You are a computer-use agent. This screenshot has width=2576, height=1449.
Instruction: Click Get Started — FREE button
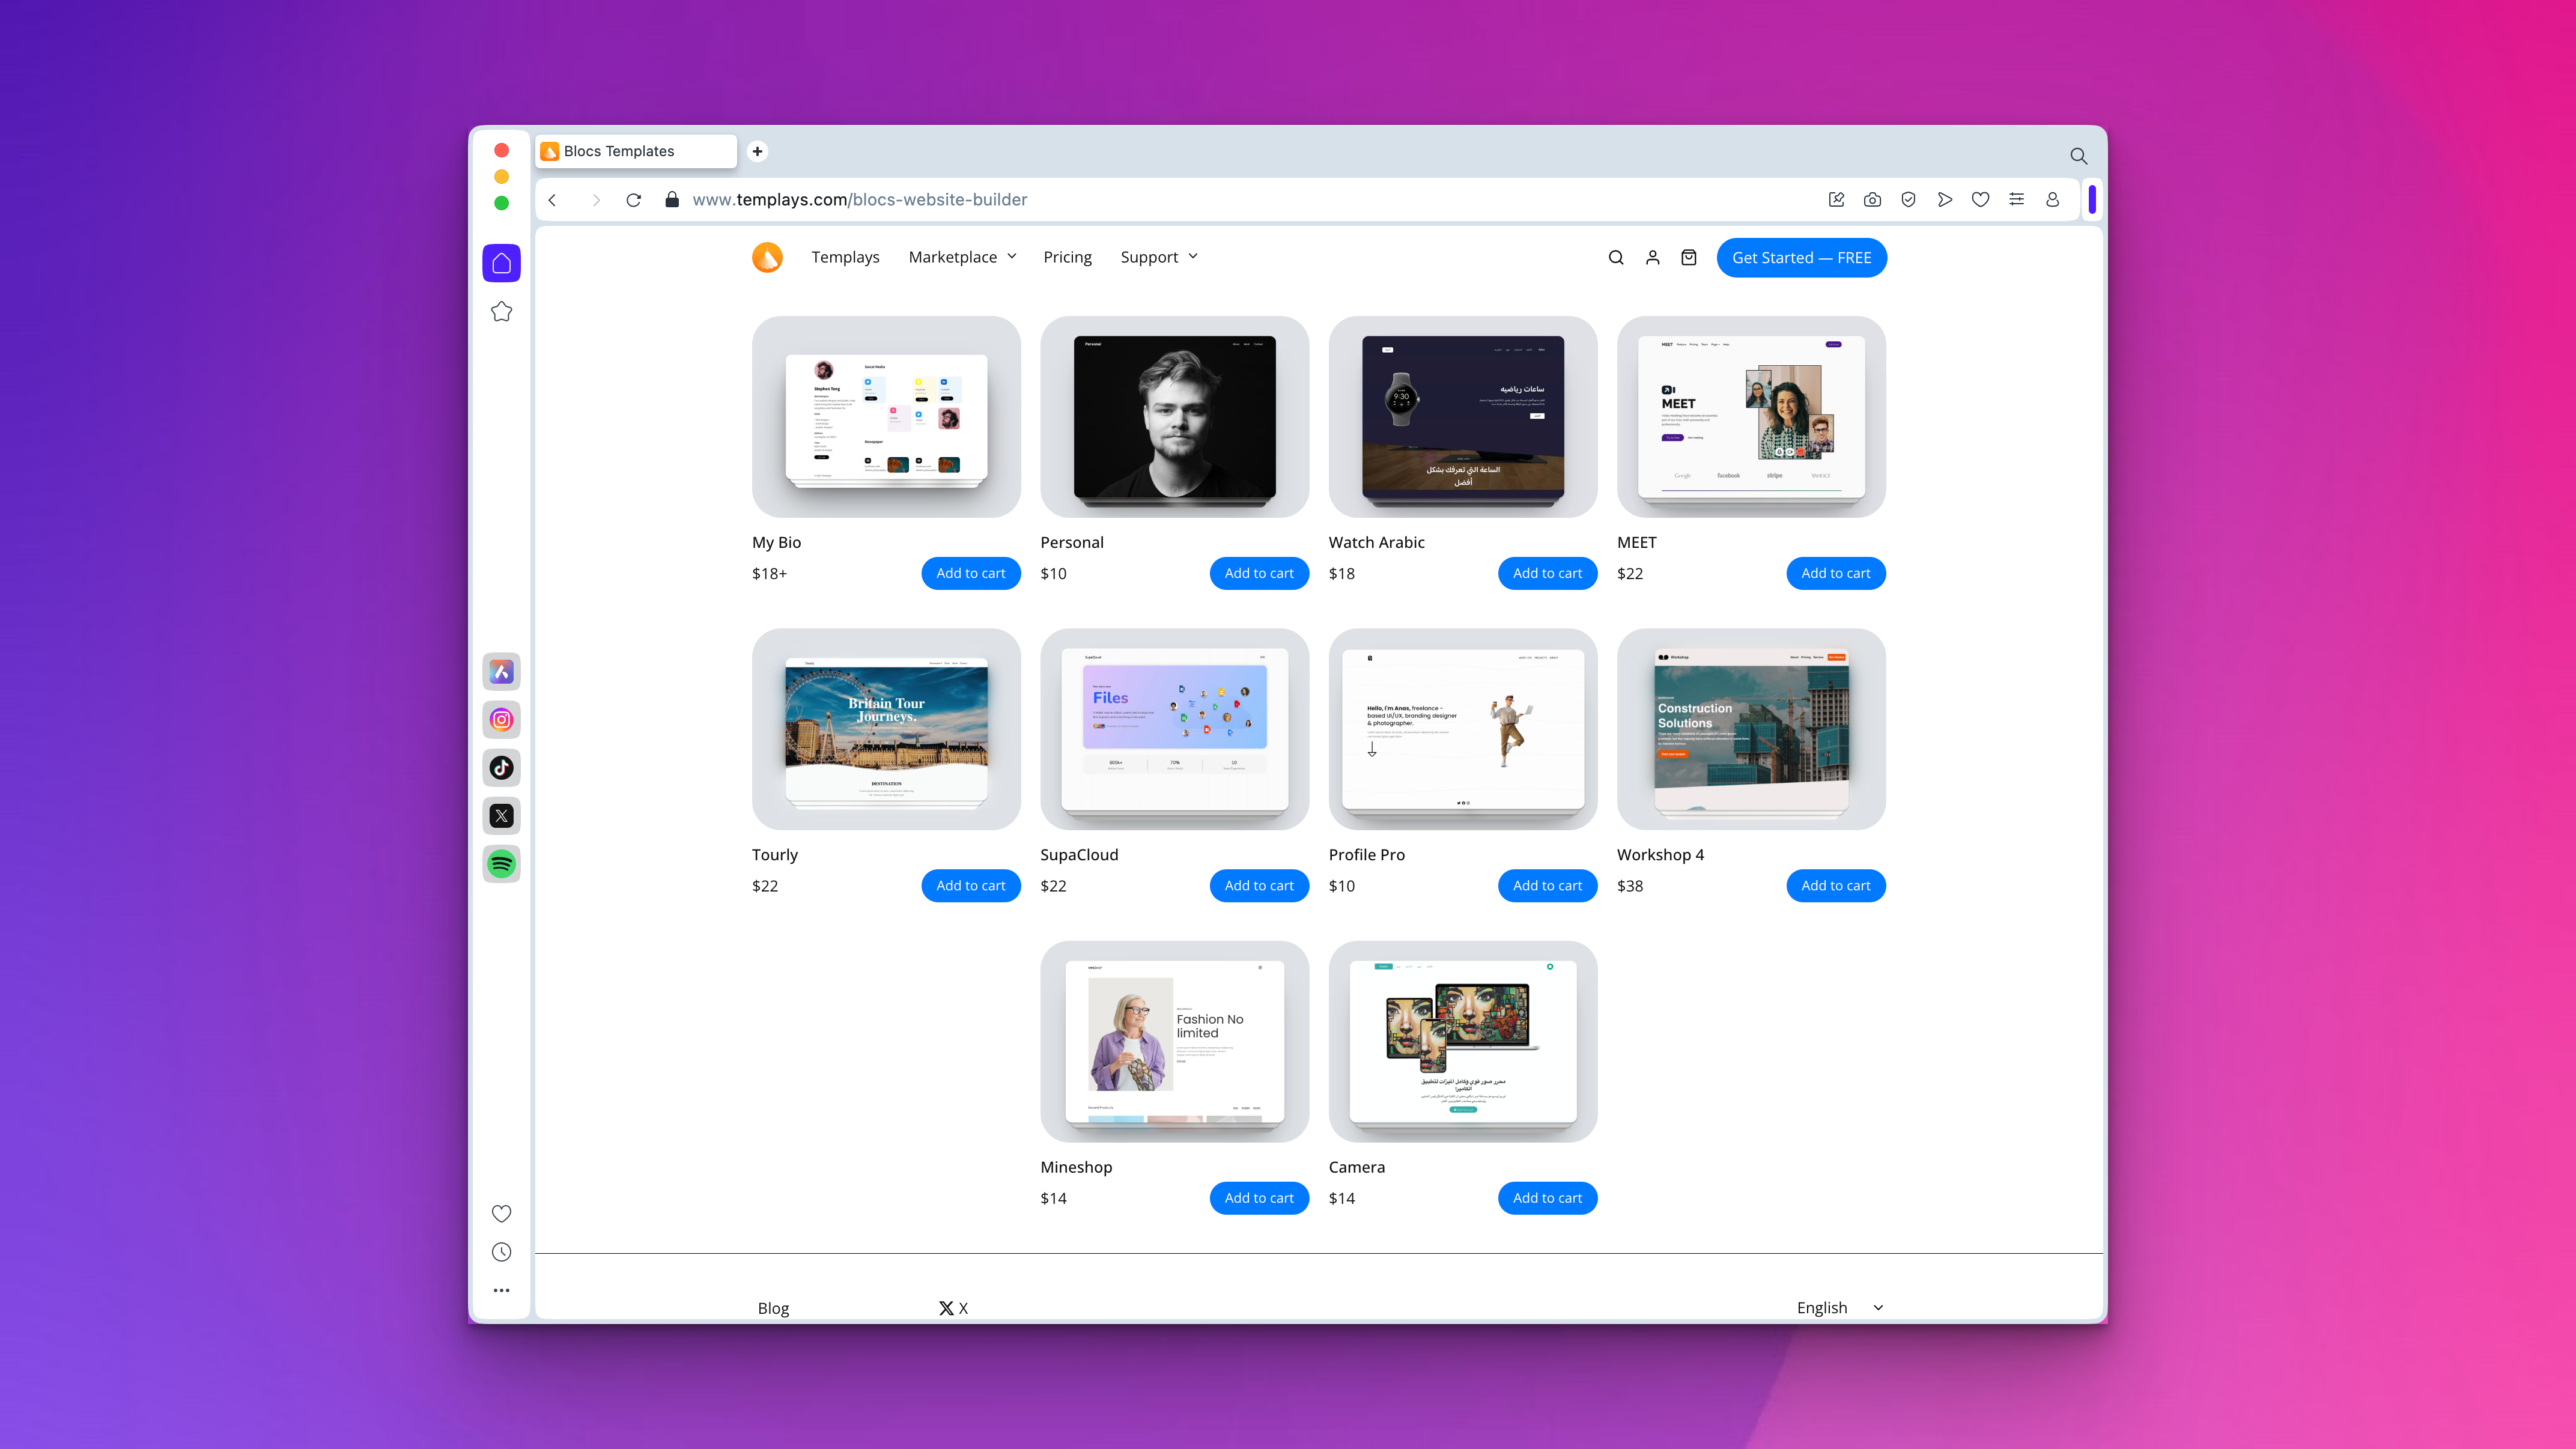(x=1801, y=257)
